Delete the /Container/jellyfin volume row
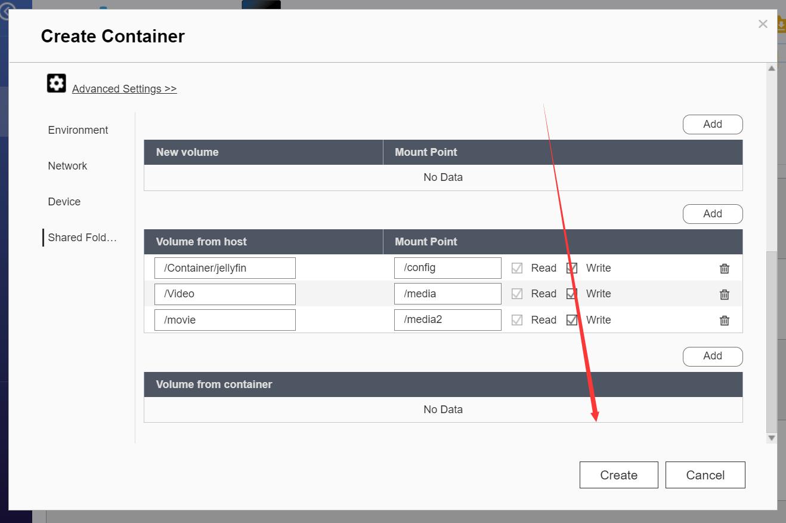Screen dimensions: 786x523 click(x=724, y=269)
